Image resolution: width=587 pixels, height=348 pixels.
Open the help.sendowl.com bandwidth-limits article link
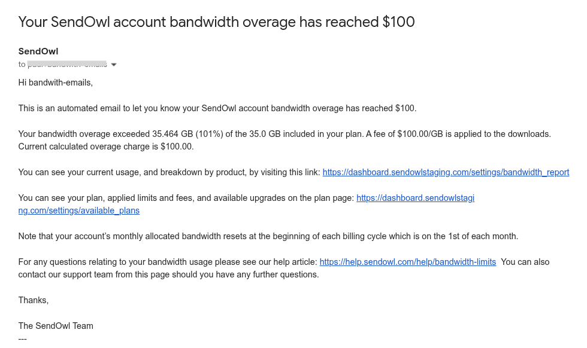click(x=407, y=262)
